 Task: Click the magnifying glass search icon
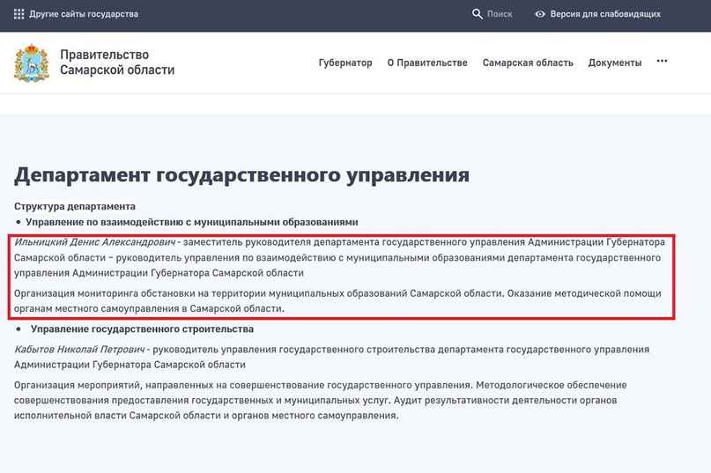[x=478, y=14]
